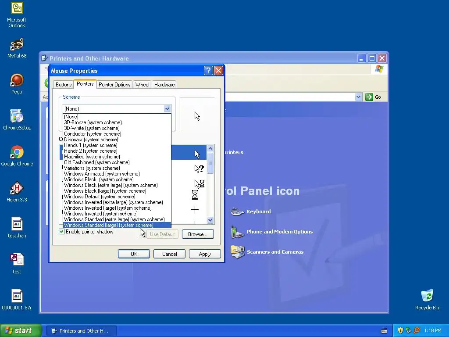
Task: Choose Hands 1 (system scheme)
Action: pyautogui.click(x=117, y=145)
